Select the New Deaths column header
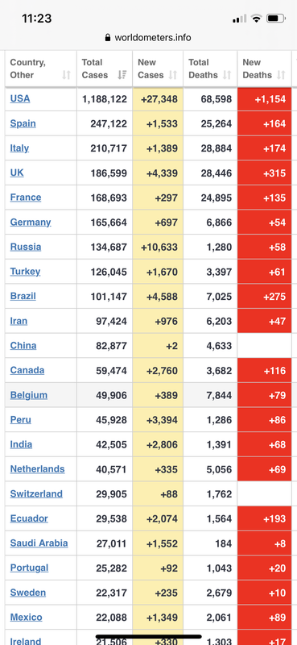This screenshot has height=645, width=297. [x=264, y=69]
